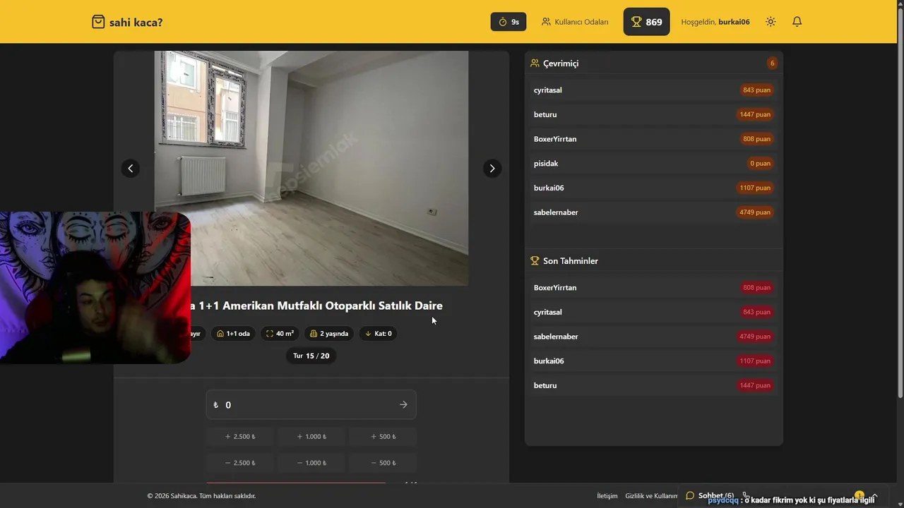Subtract 1.000 ₺ from the guess
Viewport: 904px width, 508px height.
[311, 463]
